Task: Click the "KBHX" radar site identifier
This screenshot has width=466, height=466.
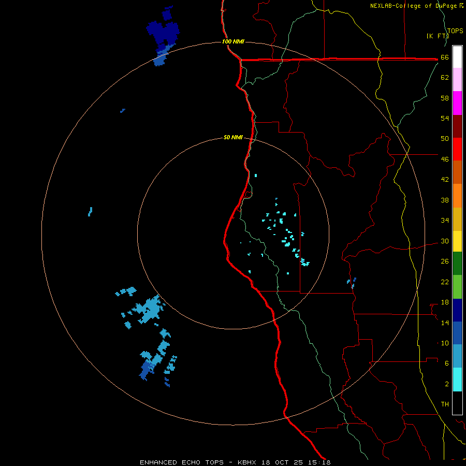Action: [x=247, y=462]
